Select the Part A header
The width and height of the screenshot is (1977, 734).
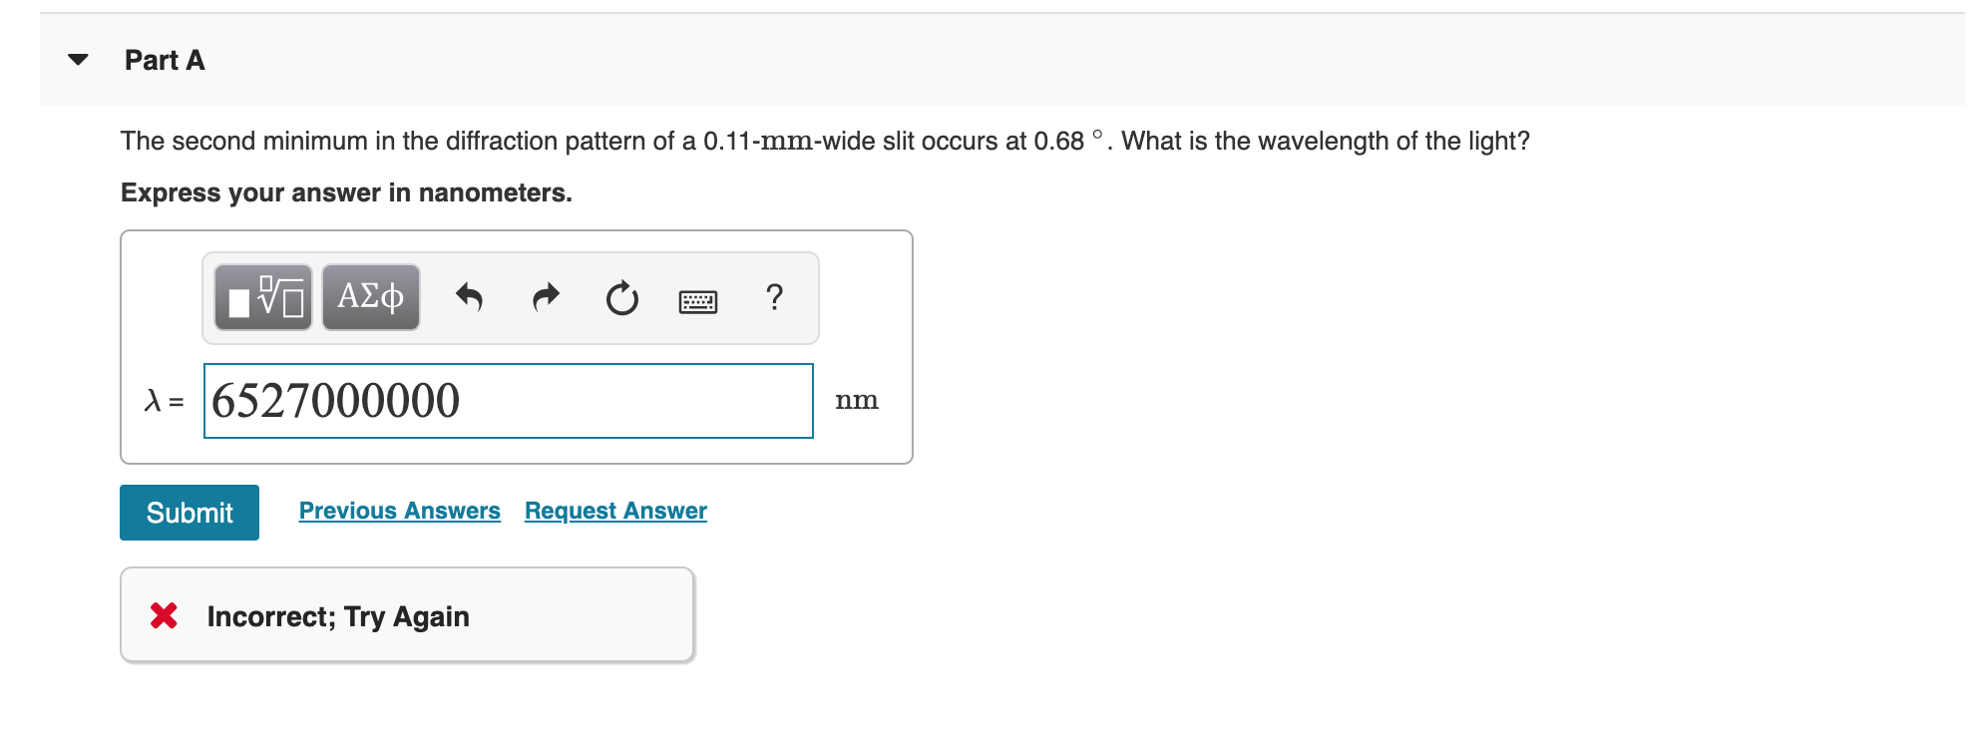(x=164, y=60)
